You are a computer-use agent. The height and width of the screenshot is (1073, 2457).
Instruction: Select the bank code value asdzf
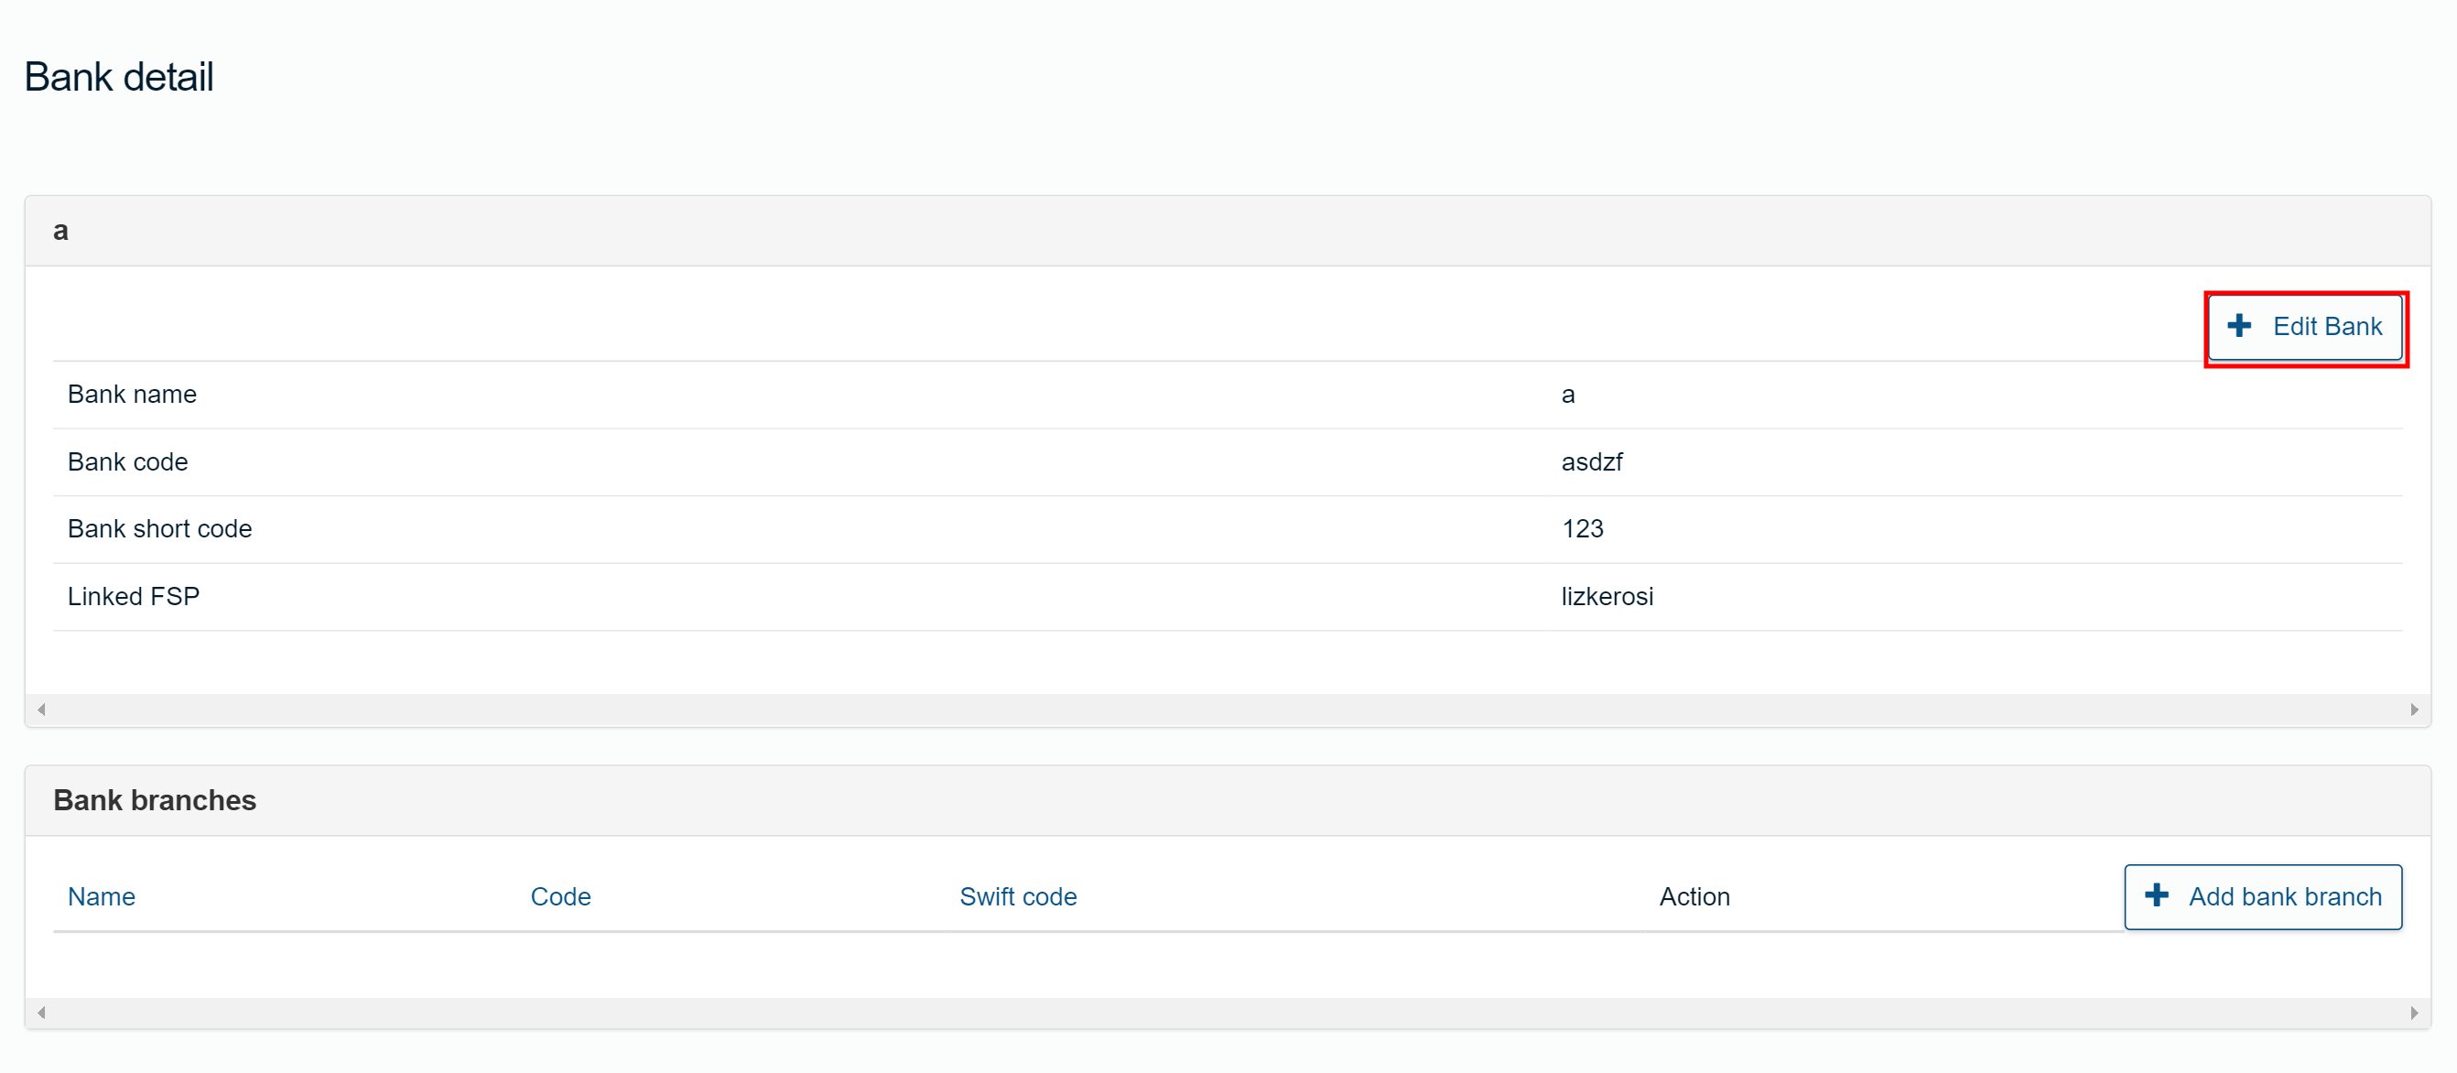[1592, 461]
